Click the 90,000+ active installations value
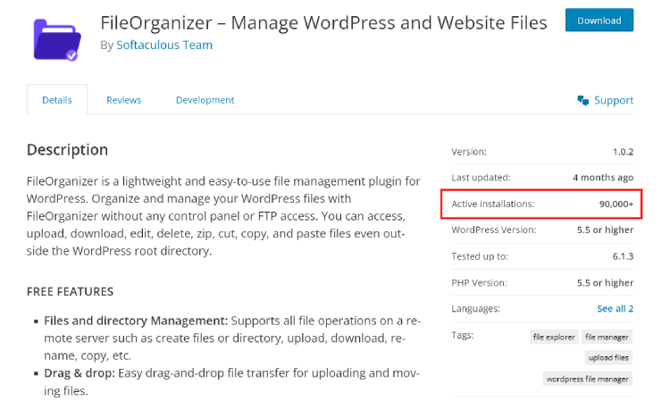The image size is (670, 401). pyautogui.click(x=616, y=204)
